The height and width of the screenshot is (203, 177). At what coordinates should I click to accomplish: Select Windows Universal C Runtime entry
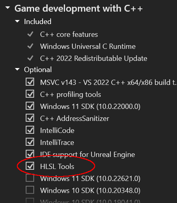pos(88,46)
